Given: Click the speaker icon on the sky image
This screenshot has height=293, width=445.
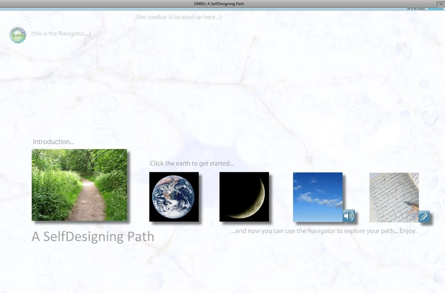Looking at the screenshot, I should tap(349, 216).
